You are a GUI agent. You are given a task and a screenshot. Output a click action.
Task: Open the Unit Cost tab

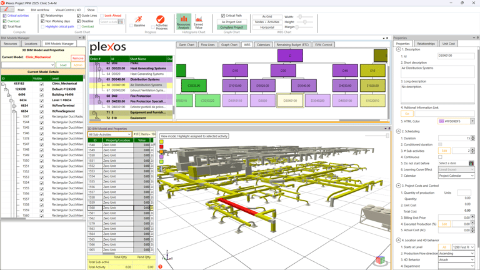tap(449, 44)
